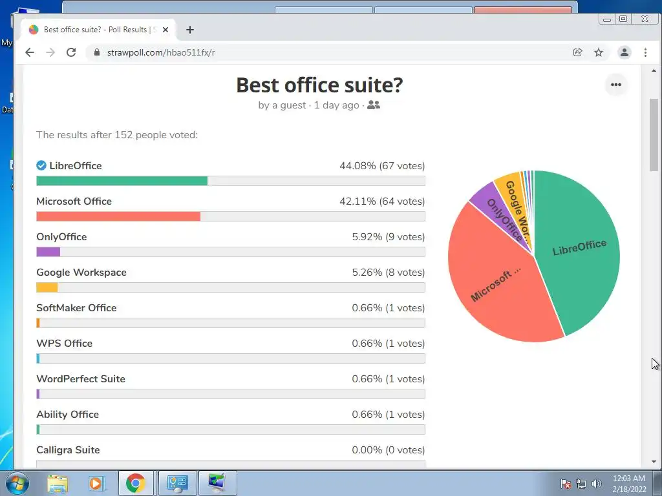The image size is (662, 496).
Task: Click the '5.92% (9 votes)' value
Action: [x=389, y=236]
